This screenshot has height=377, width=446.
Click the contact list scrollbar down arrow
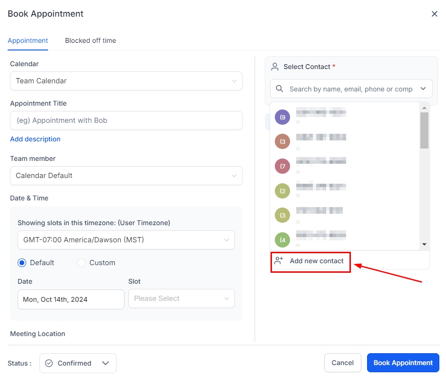point(424,244)
